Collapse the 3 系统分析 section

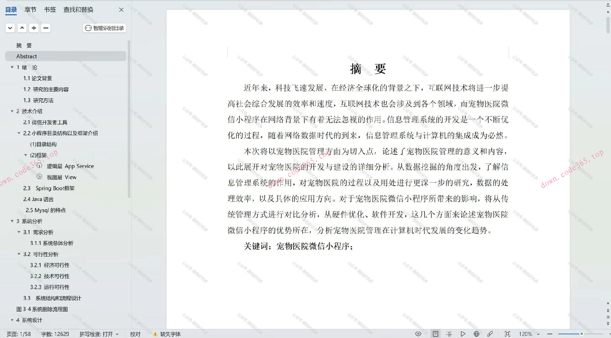pos(12,221)
